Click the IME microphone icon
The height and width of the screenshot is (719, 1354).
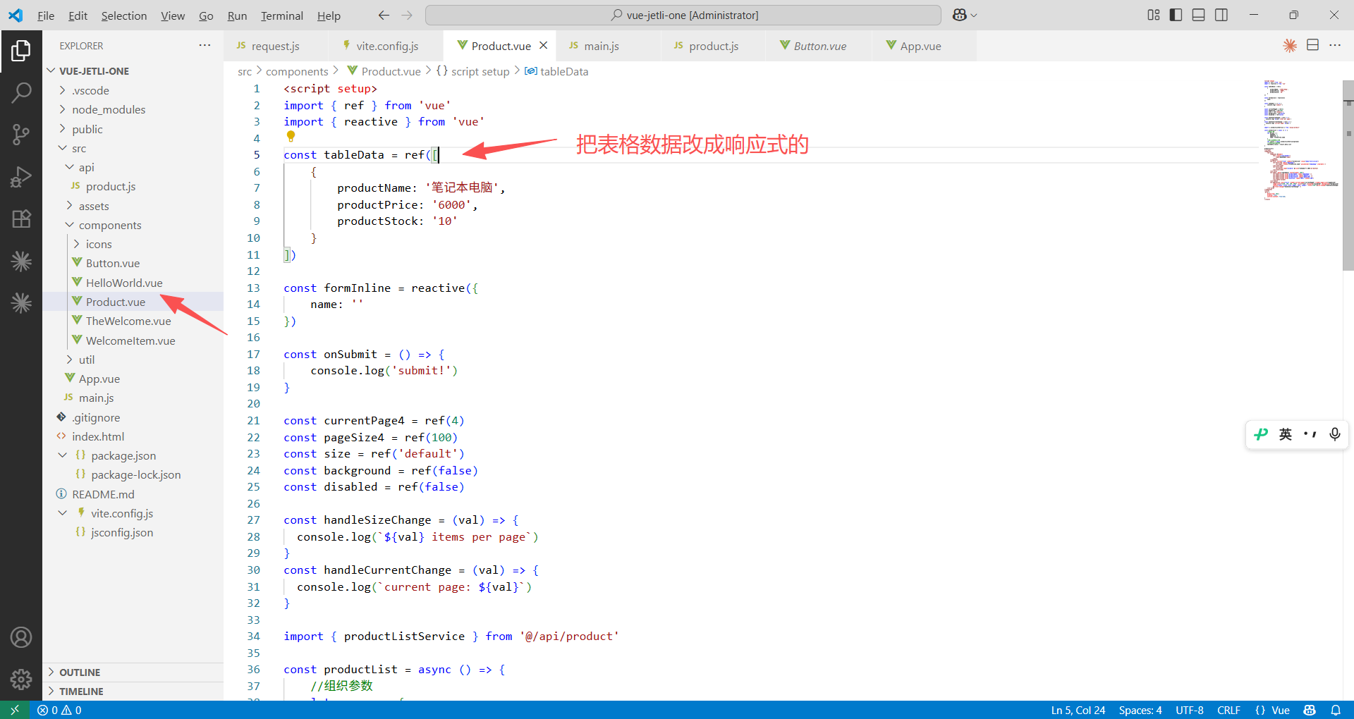tap(1334, 434)
